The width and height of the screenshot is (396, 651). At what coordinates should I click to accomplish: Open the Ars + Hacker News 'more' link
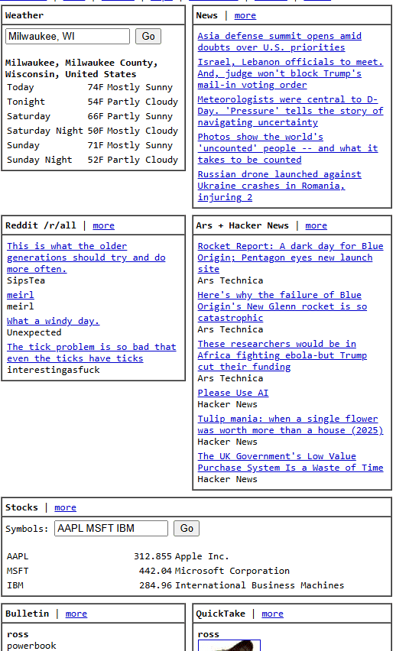click(316, 225)
